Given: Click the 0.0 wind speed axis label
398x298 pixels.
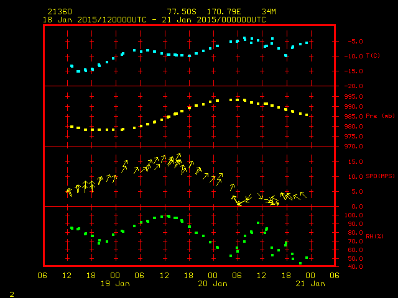Looking at the screenshot, I should point(357,207).
